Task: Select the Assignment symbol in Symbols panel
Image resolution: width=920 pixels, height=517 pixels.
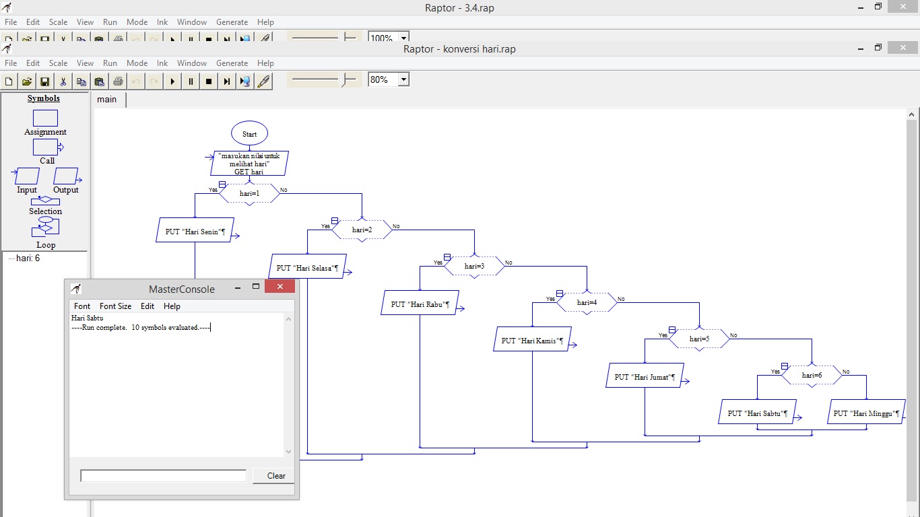Action: click(45, 118)
